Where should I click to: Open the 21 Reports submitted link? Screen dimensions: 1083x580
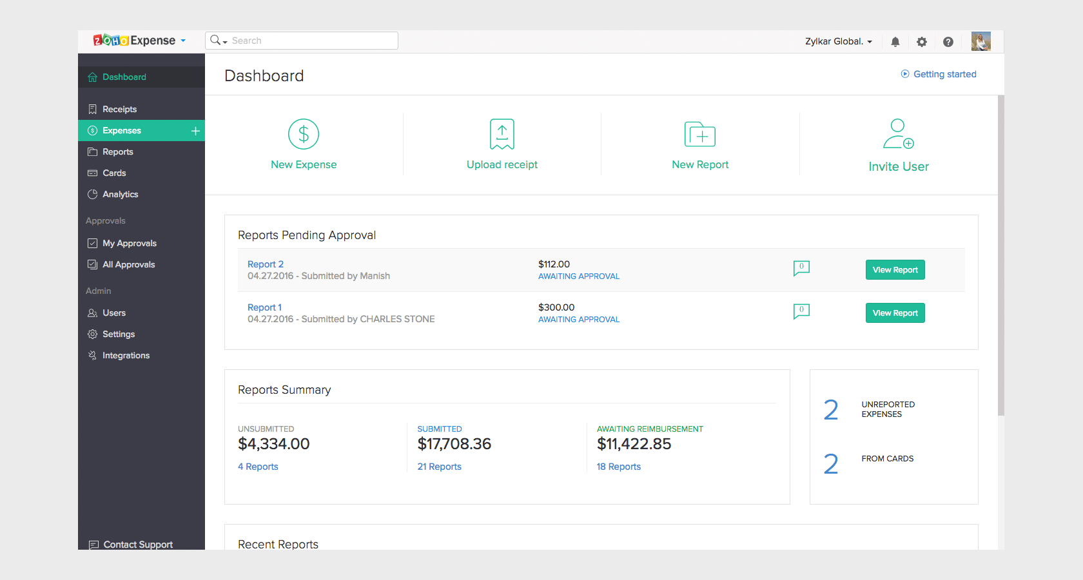[439, 466]
